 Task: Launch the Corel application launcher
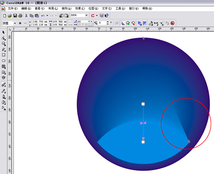click(93, 16)
